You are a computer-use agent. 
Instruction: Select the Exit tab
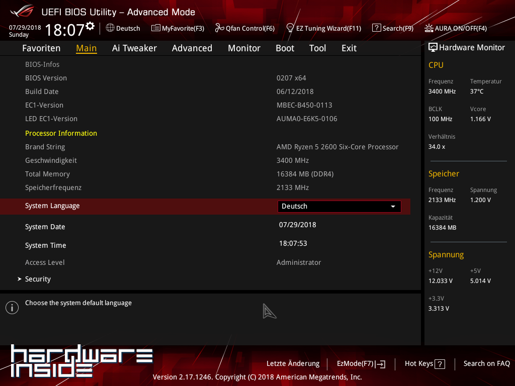click(349, 48)
